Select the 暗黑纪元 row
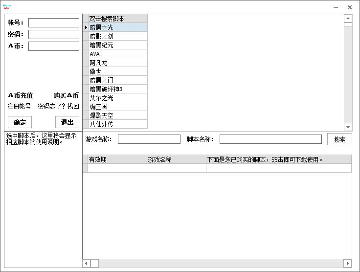 pos(118,45)
